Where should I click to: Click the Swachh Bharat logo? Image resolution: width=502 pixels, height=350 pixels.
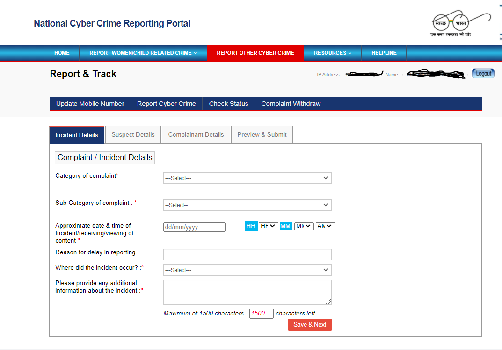point(460,24)
